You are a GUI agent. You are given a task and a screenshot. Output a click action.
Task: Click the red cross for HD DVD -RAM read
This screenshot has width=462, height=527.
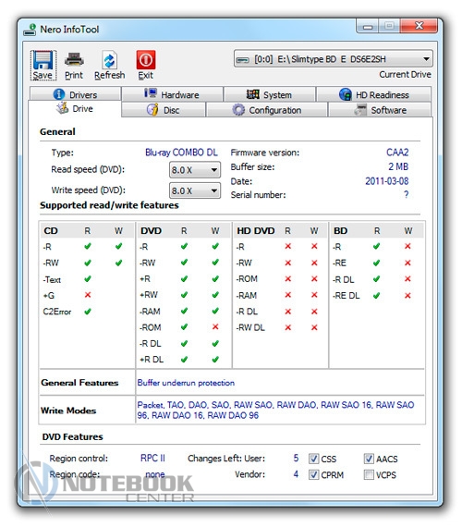(x=288, y=295)
